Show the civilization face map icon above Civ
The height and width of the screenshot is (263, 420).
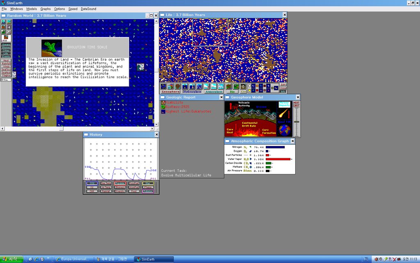[x=243, y=86]
